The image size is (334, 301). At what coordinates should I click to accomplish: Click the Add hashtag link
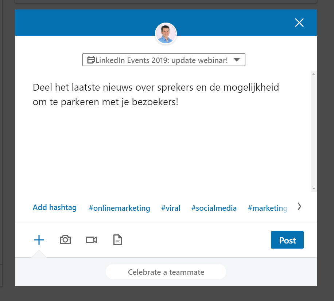(55, 207)
